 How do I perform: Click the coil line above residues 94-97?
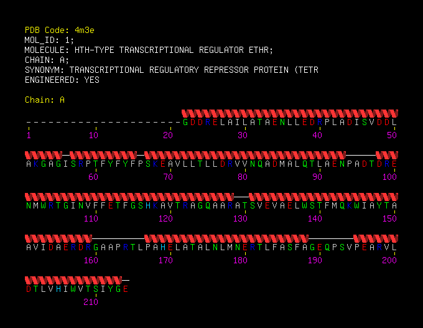(x=361, y=155)
